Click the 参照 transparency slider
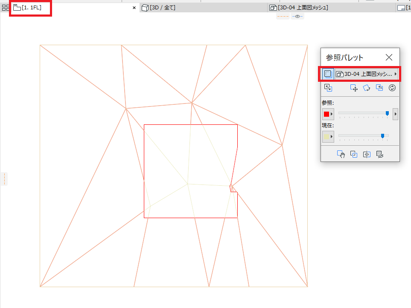Screen dimensions: 411x308 coord(364,113)
